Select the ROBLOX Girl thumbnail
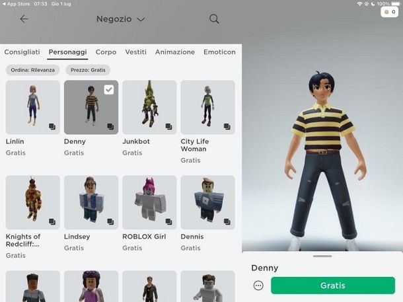 pyautogui.click(x=149, y=202)
